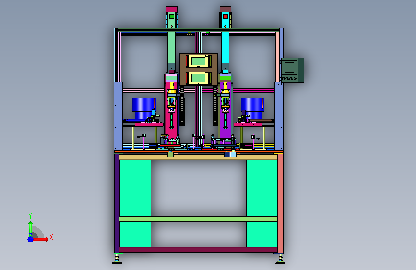Select the lower HMI display on brown panel
The height and width of the screenshot is (270, 416).
click(199, 78)
